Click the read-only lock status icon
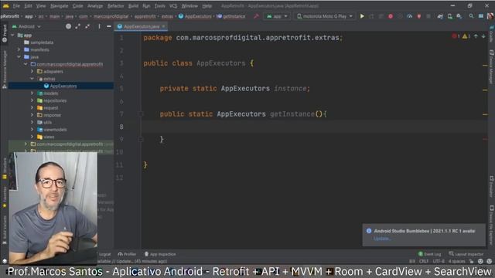This screenshot has width=495, height=278. tap(471, 261)
